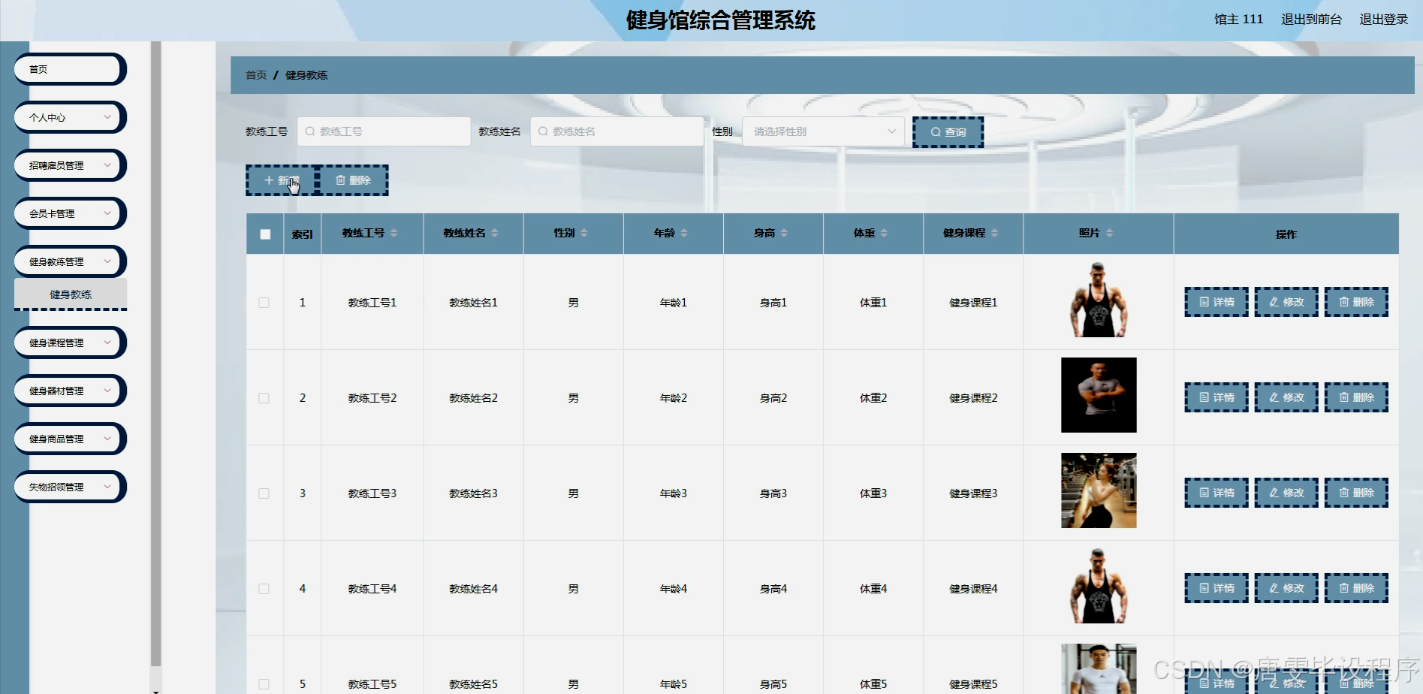Open coach photo in row 4
This screenshot has width=1423, height=694.
(1099, 586)
